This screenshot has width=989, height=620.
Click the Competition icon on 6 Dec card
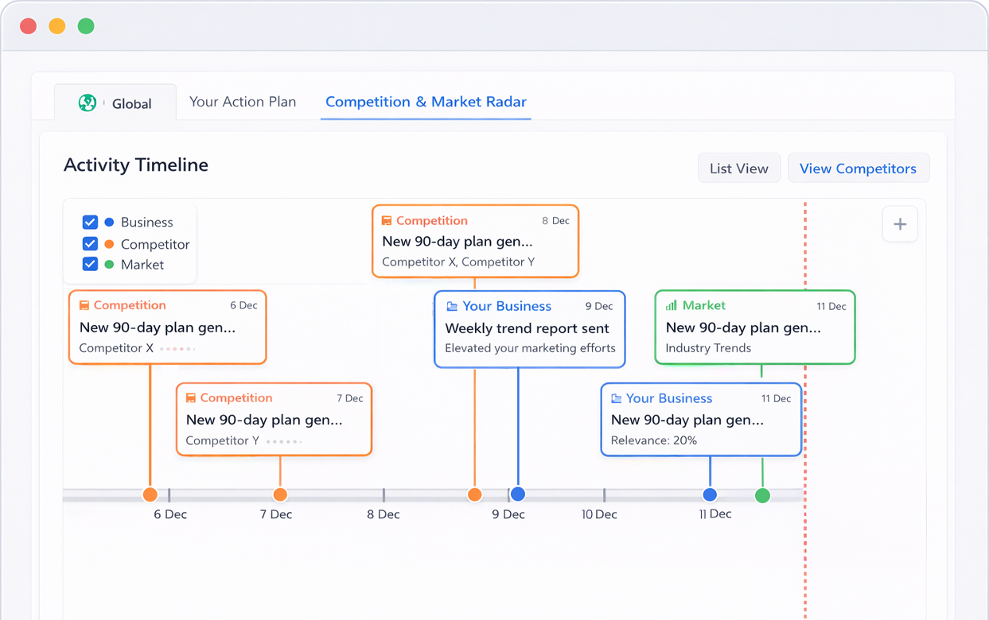coord(84,305)
